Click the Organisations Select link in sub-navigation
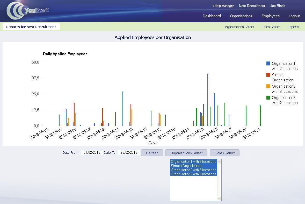This screenshot has height=204, width=305. pyautogui.click(x=238, y=27)
